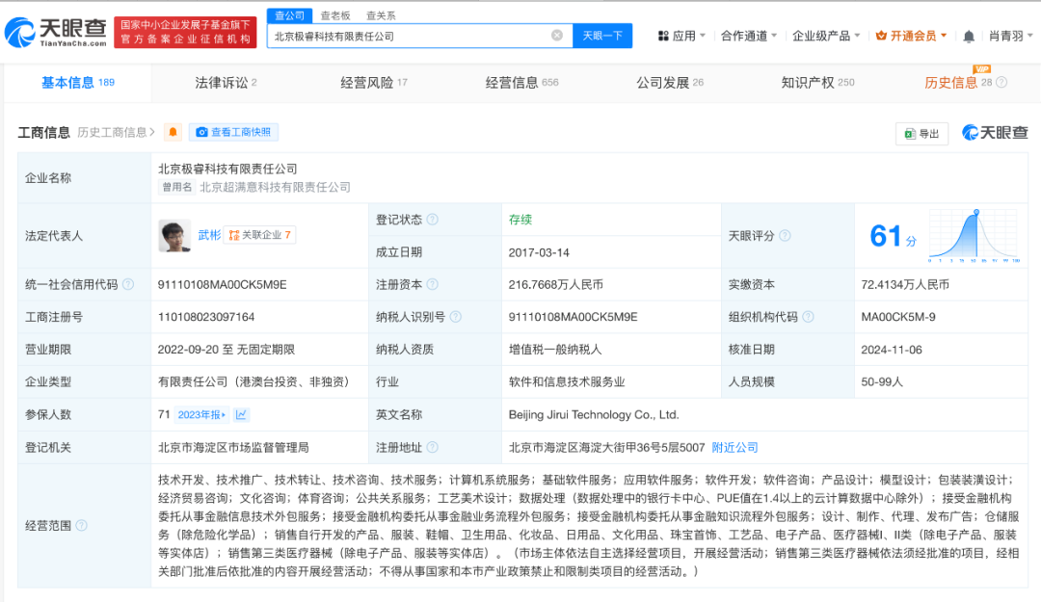The width and height of the screenshot is (1041, 602).
Task: Open the 天眼查 watermark logo beside 导出
Action: click(995, 133)
